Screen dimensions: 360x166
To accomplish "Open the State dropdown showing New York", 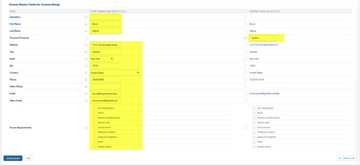I will (102, 59).
